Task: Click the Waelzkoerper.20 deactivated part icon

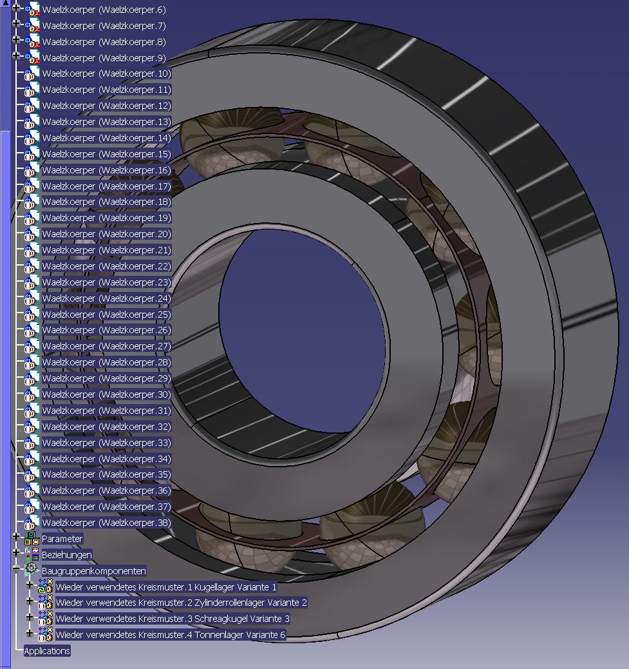Action: (x=32, y=234)
